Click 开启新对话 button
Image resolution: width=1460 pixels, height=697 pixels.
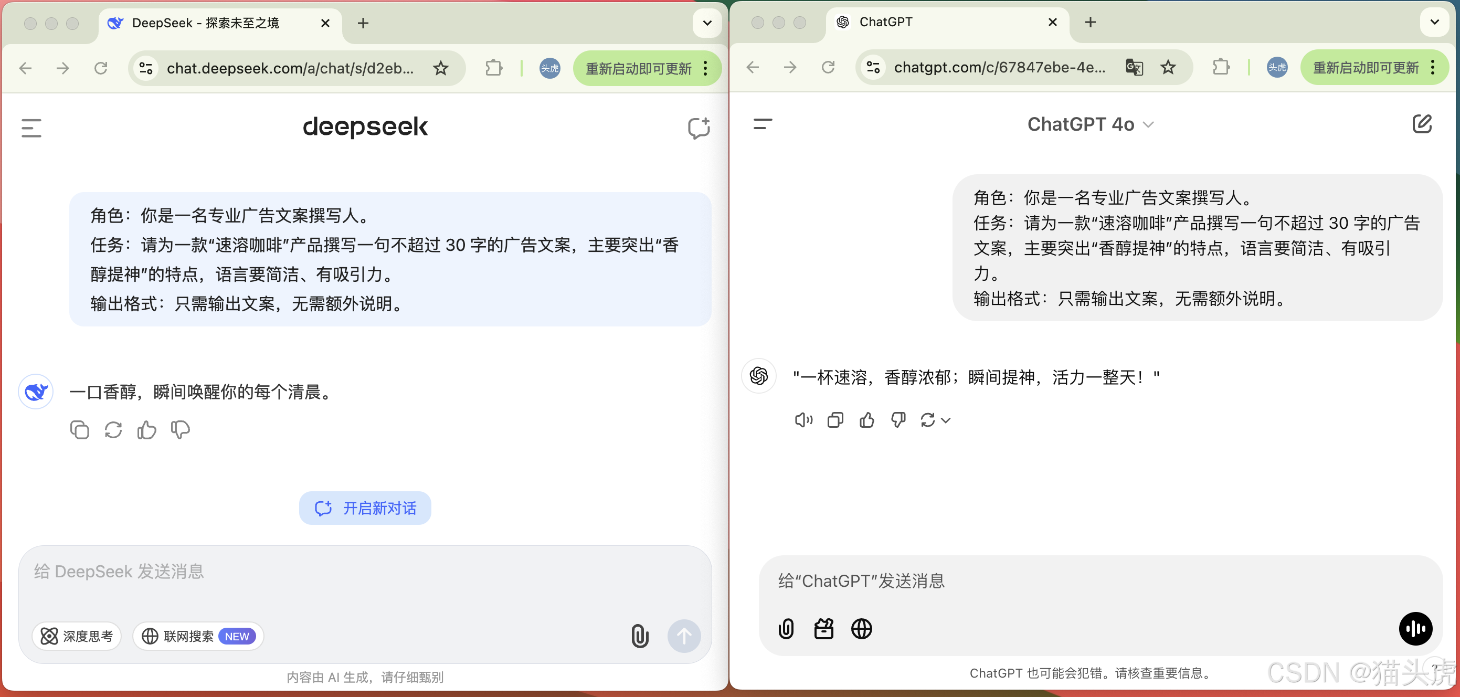(365, 508)
